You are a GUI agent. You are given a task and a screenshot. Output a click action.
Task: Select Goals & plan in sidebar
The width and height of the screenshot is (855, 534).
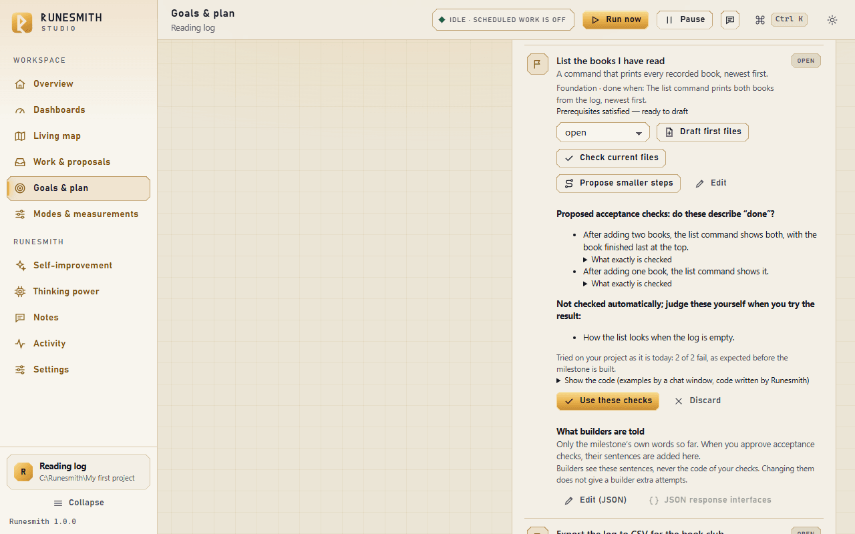pos(78,188)
